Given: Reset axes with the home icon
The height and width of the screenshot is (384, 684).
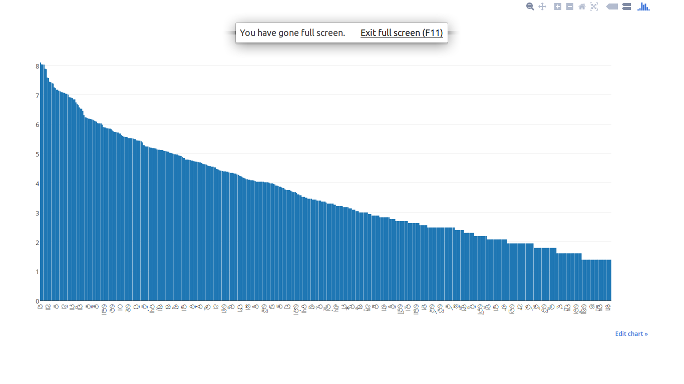Looking at the screenshot, I should [582, 6].
